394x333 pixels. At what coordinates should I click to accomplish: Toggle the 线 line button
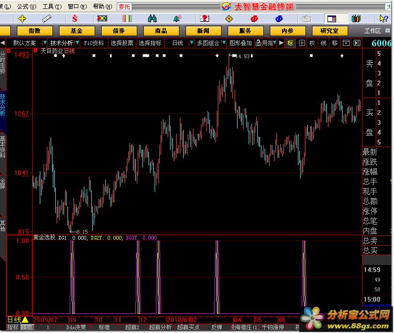point(323,43)
